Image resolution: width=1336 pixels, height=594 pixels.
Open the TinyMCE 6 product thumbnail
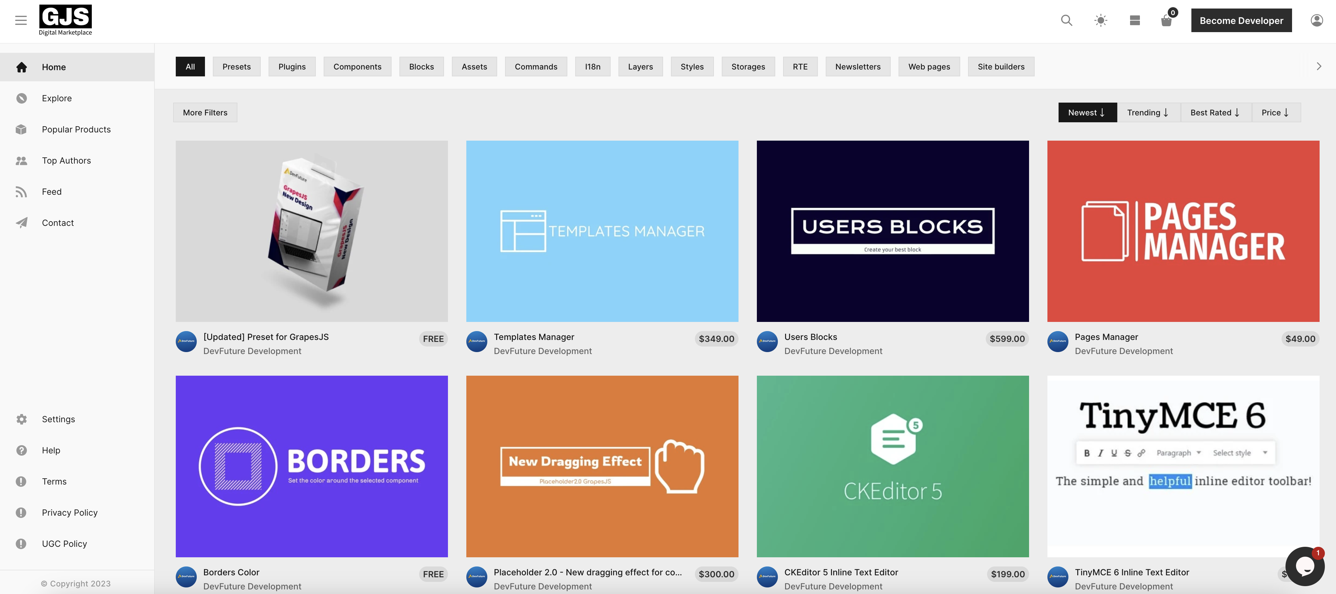(1183, 466)
